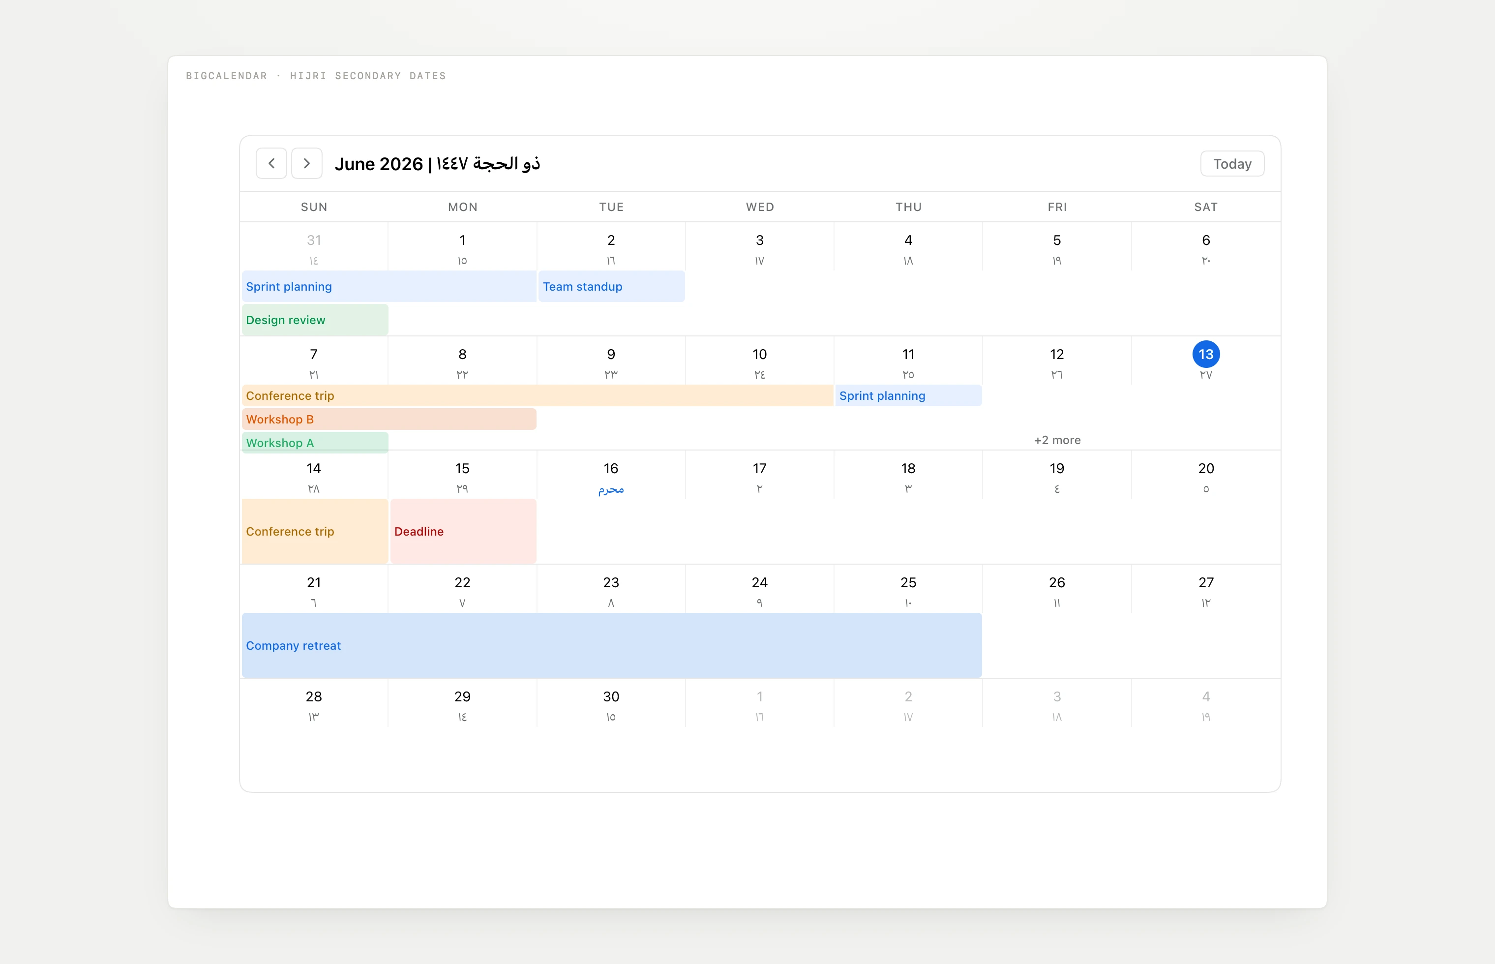Select date 18 on Thursday

[908, 468]
